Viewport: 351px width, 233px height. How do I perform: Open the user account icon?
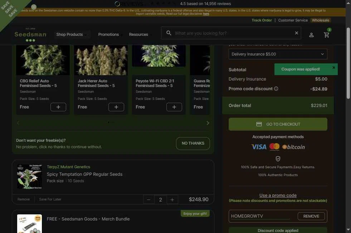coord(311,35)
